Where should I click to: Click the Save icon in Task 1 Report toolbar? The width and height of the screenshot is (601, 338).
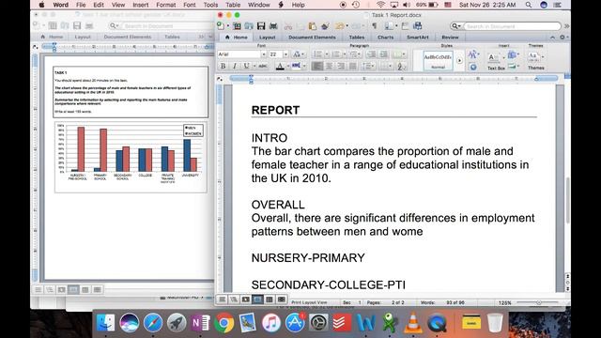coord(261,26)
